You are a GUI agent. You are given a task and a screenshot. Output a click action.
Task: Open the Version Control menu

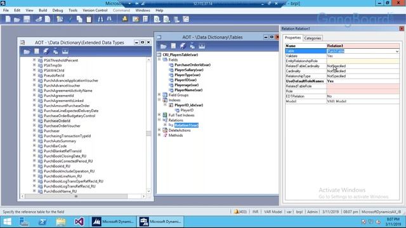(95, 10)
